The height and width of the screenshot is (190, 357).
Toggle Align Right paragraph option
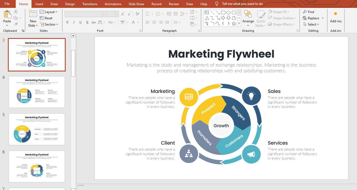pyautogui.click(x=161, y=22)
